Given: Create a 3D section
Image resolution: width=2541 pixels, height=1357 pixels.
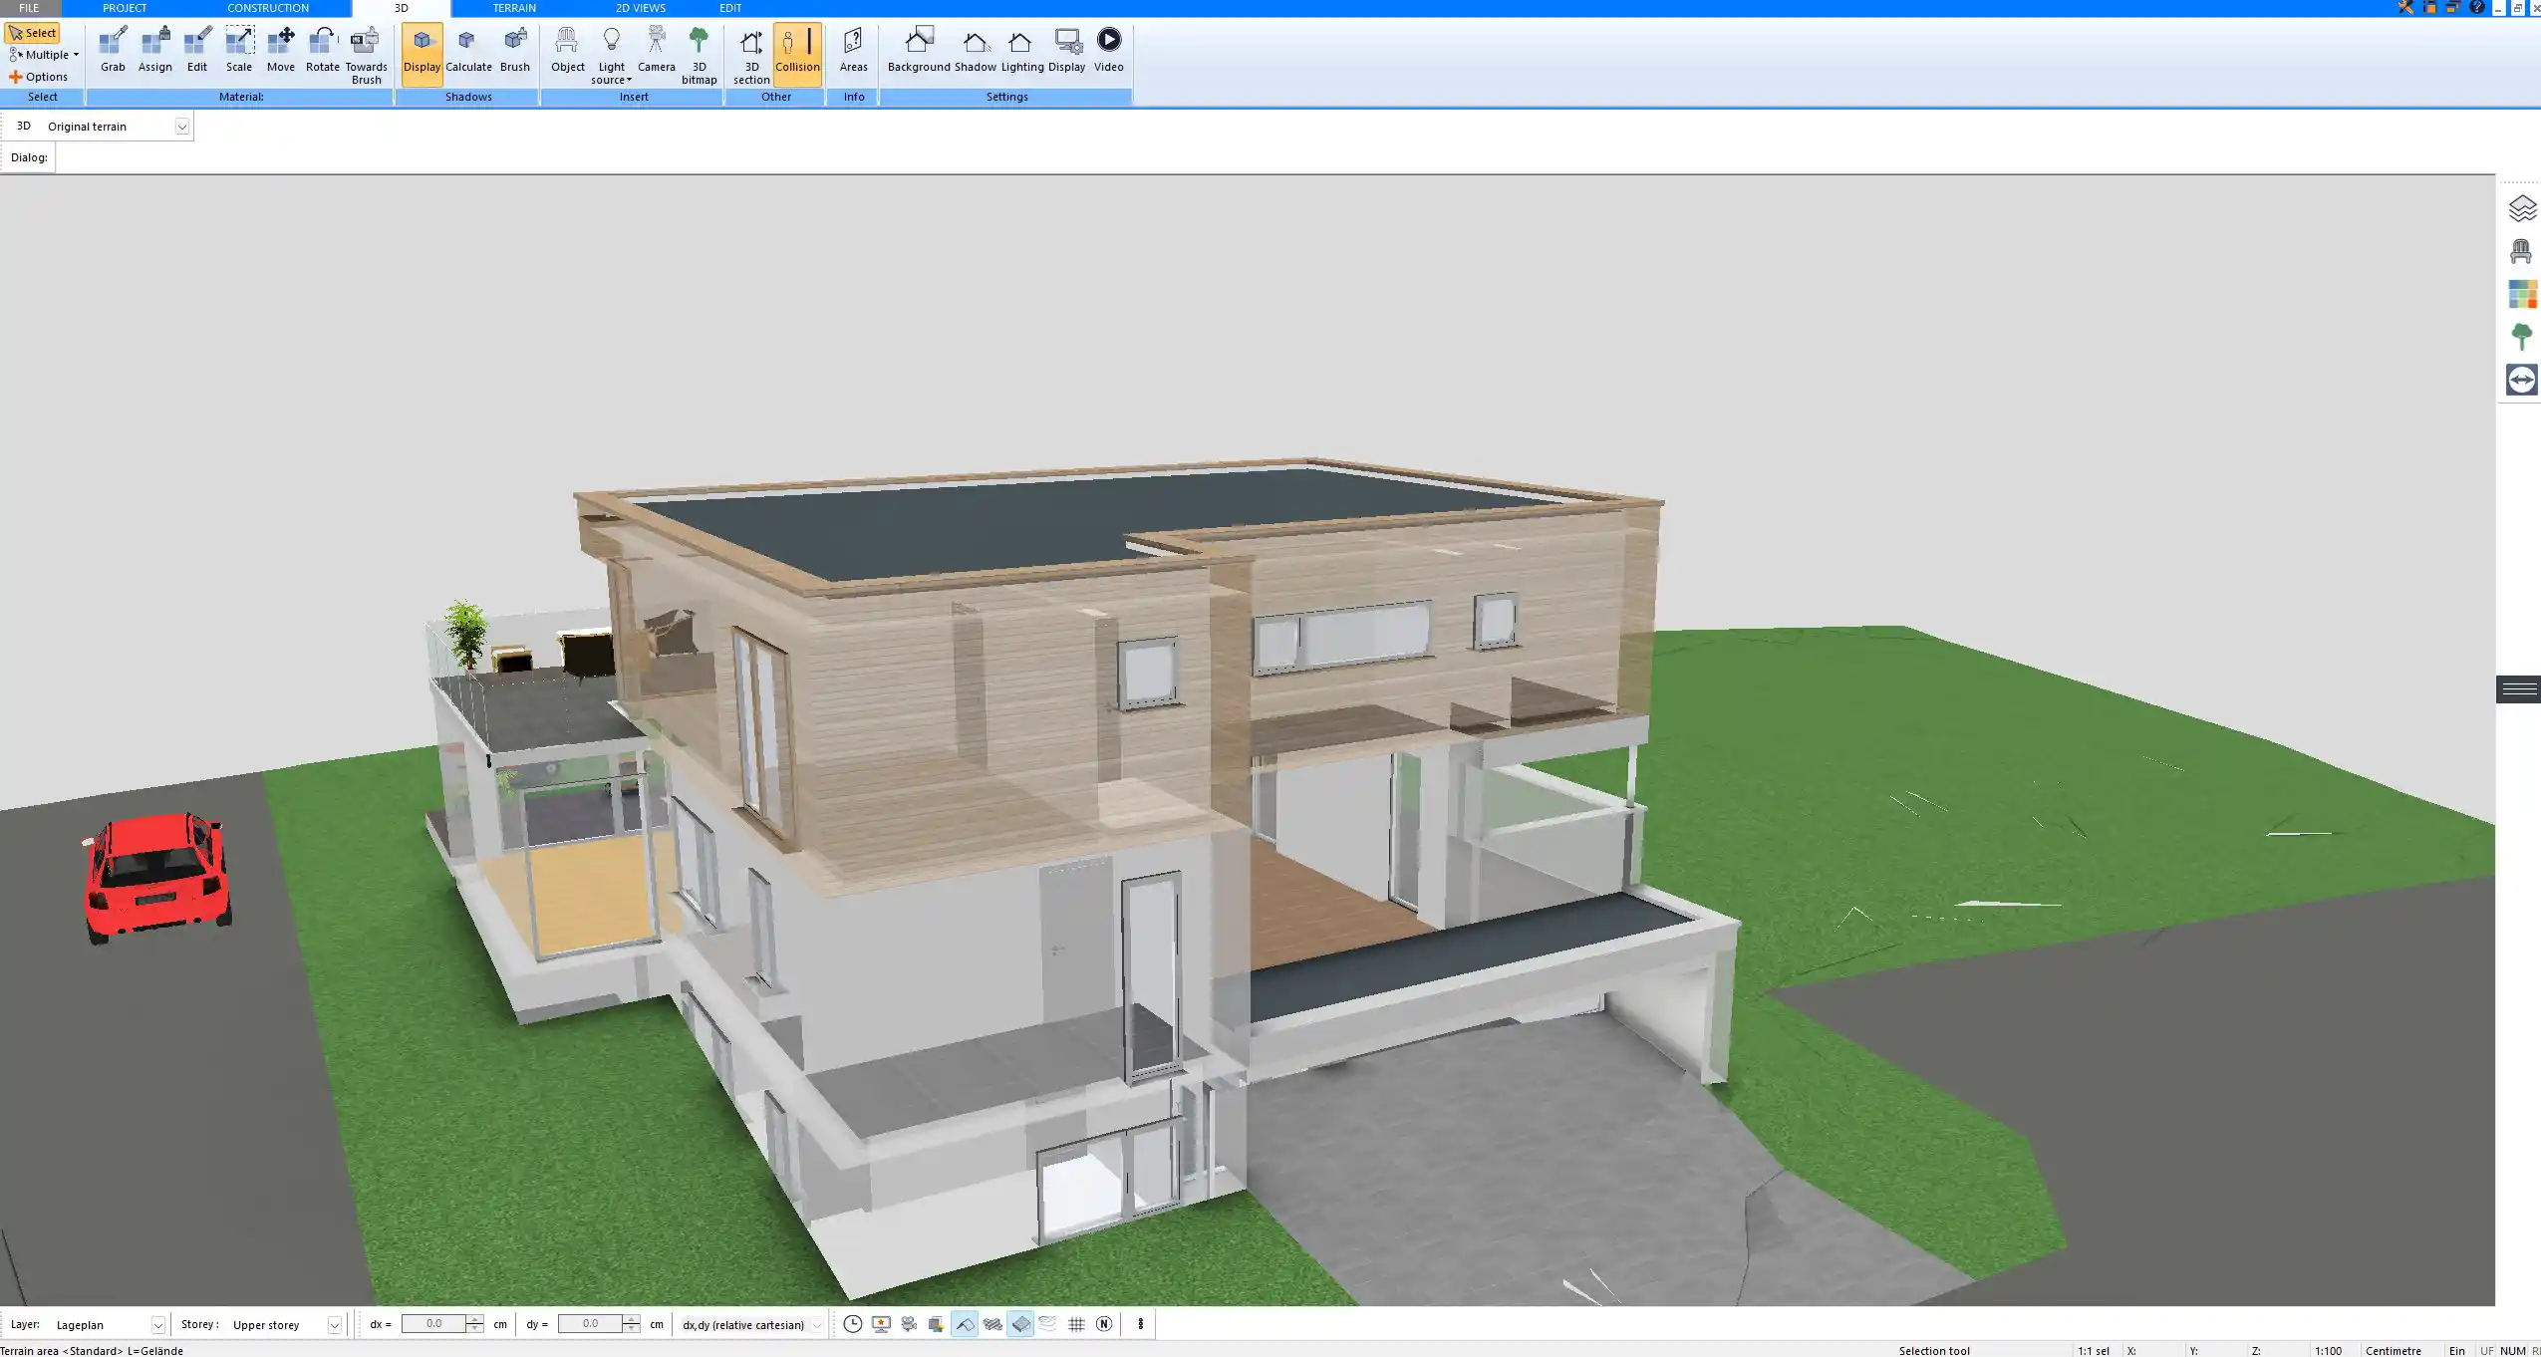Looking at the screenshot, I should tap(751, 55).
